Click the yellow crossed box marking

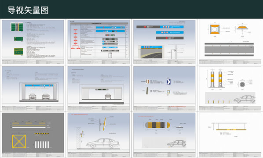19,141
